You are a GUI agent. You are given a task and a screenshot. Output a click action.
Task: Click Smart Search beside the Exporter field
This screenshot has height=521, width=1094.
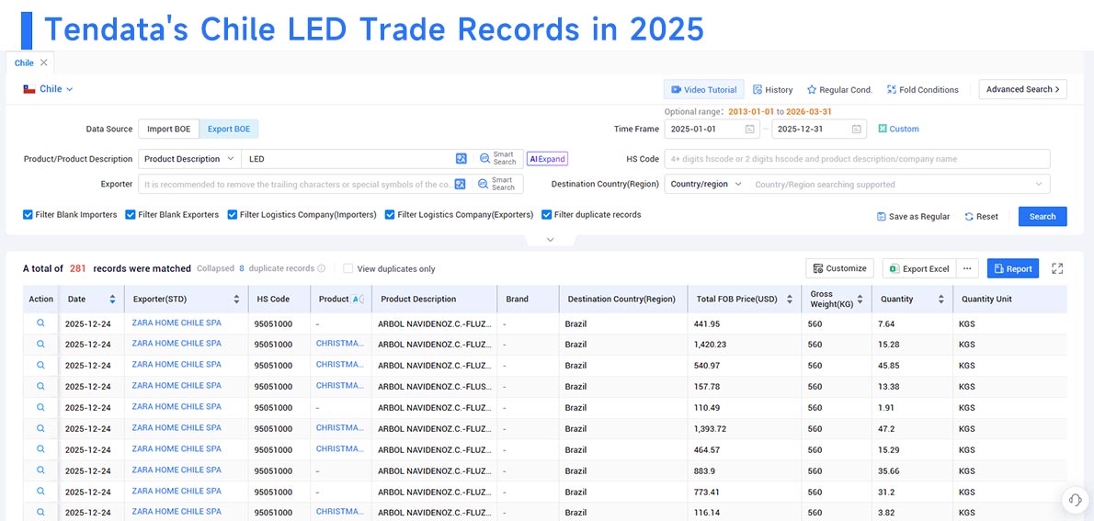[x=497, y=184]
